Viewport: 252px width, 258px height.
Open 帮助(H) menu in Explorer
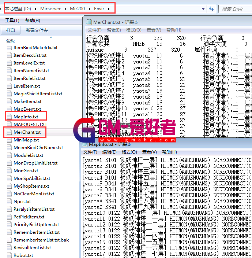click(x=33, y=21)
